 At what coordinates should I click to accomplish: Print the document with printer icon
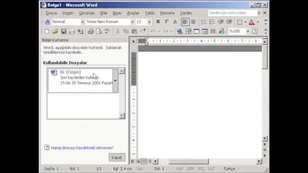click(x=90, y=31)
